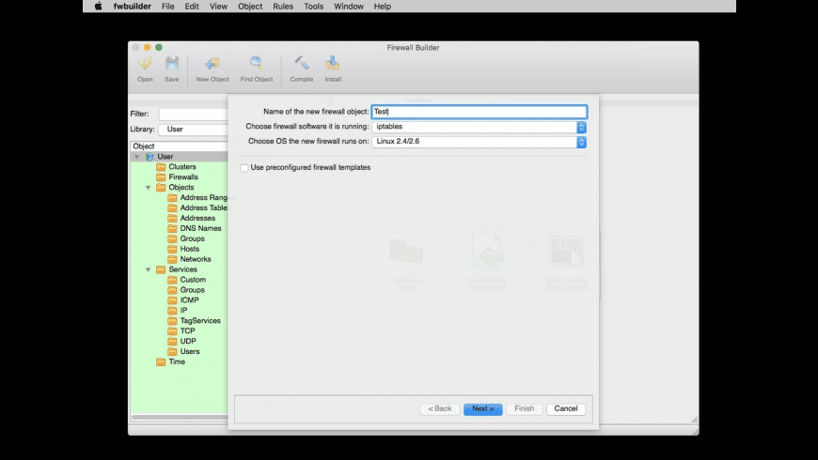Click the Services folder icon
The height and width of the screenshot is (460, 818).
[161, 269]
